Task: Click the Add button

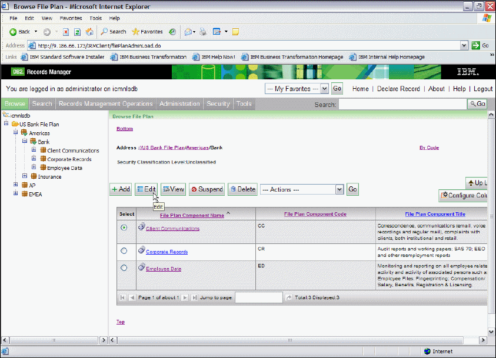Action: (121, 189)
